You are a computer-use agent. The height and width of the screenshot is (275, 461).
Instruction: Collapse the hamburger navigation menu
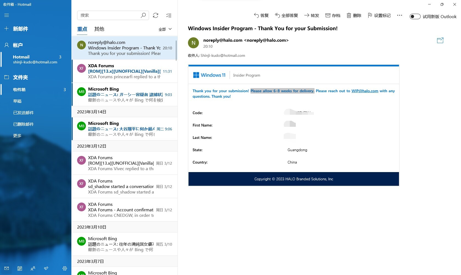[7, 15]
